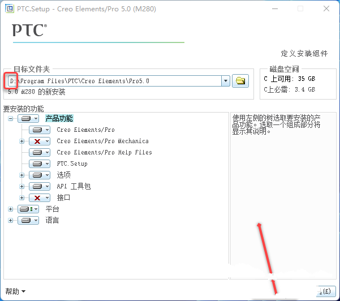
Task: Click drive install icon for API 工具包
Action: tap(37, 186)
